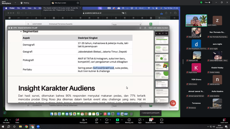Start video with the Video camera icon
Screen dimensions: 230x129
(17, 120)
